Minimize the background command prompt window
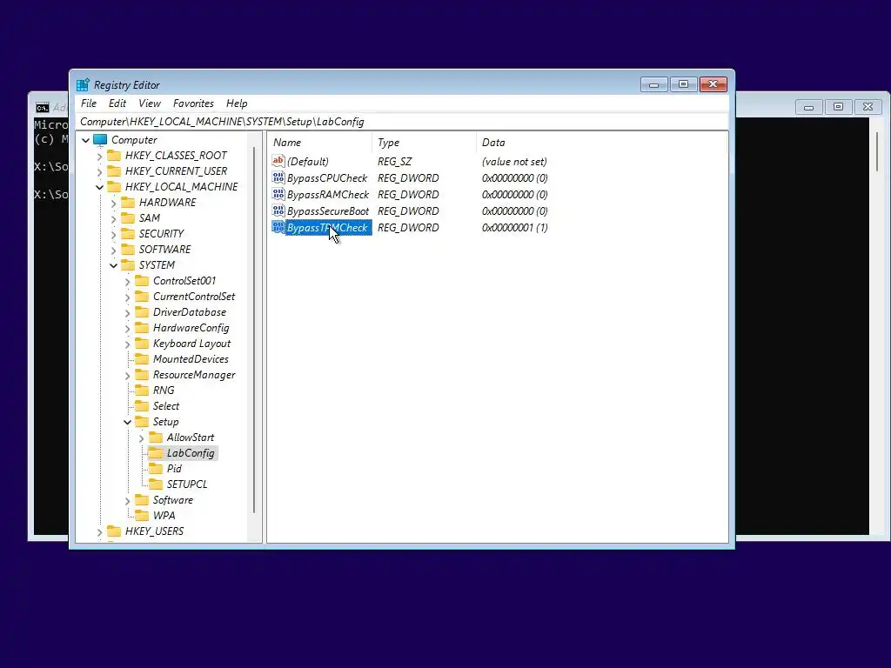The height and width of the screenshot is (668, 891). point(808,107)
